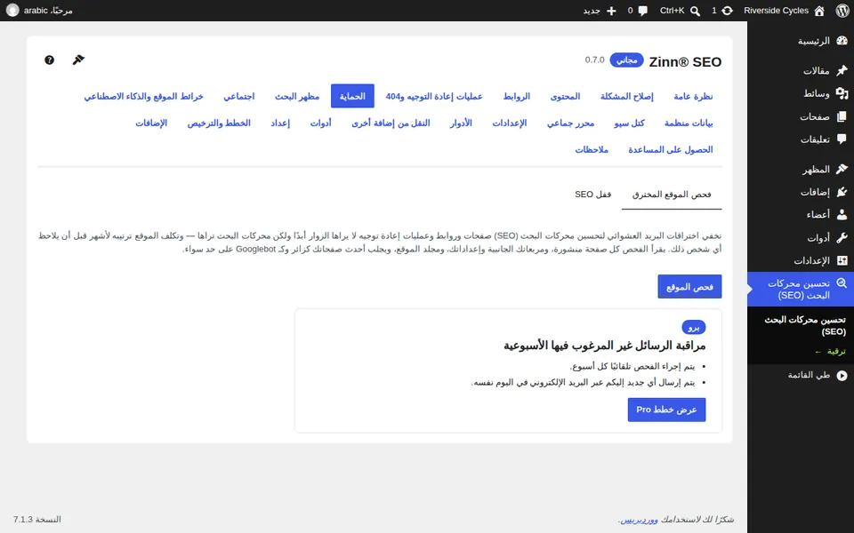Switch to the قفل SEO sub-tab
The width and height of the screenshot is (854, 533).
(x=592, y=195)
